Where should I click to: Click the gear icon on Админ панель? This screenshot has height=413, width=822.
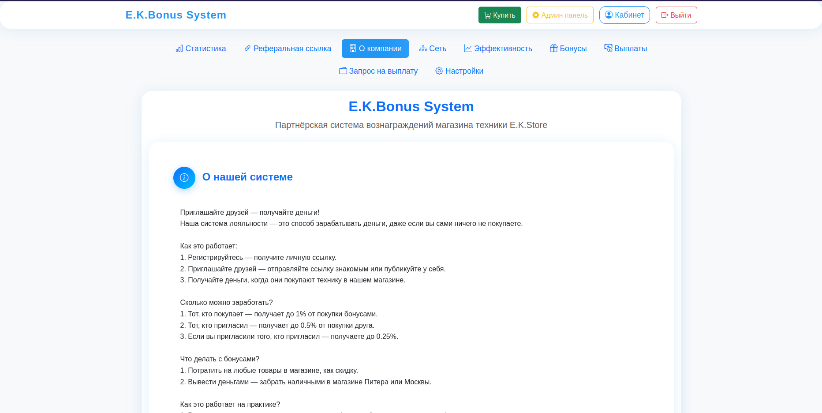(x=536, y=15)
